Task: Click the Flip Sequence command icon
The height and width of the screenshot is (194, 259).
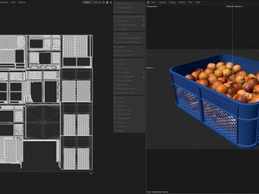Action: click(x=115, y=119)
